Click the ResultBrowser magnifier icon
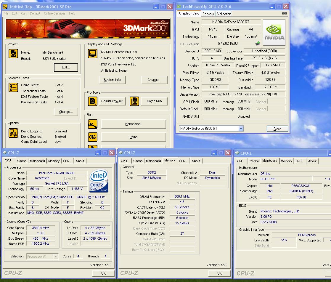 (x=92, y=101)
